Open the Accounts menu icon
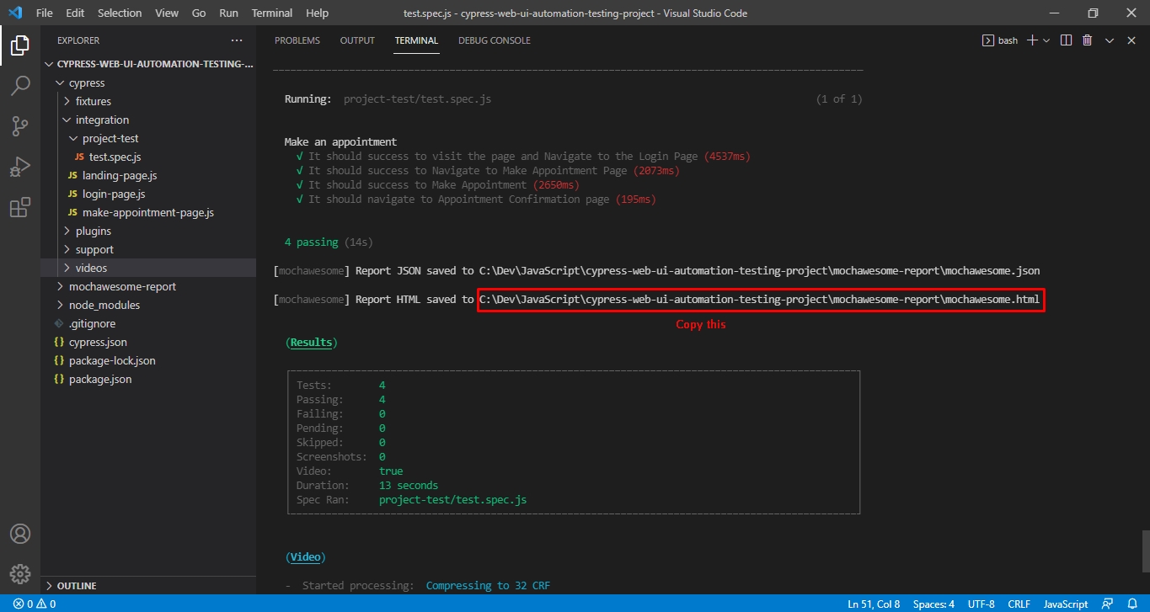This screenshot has width=1150, height=612. [20, 533]
